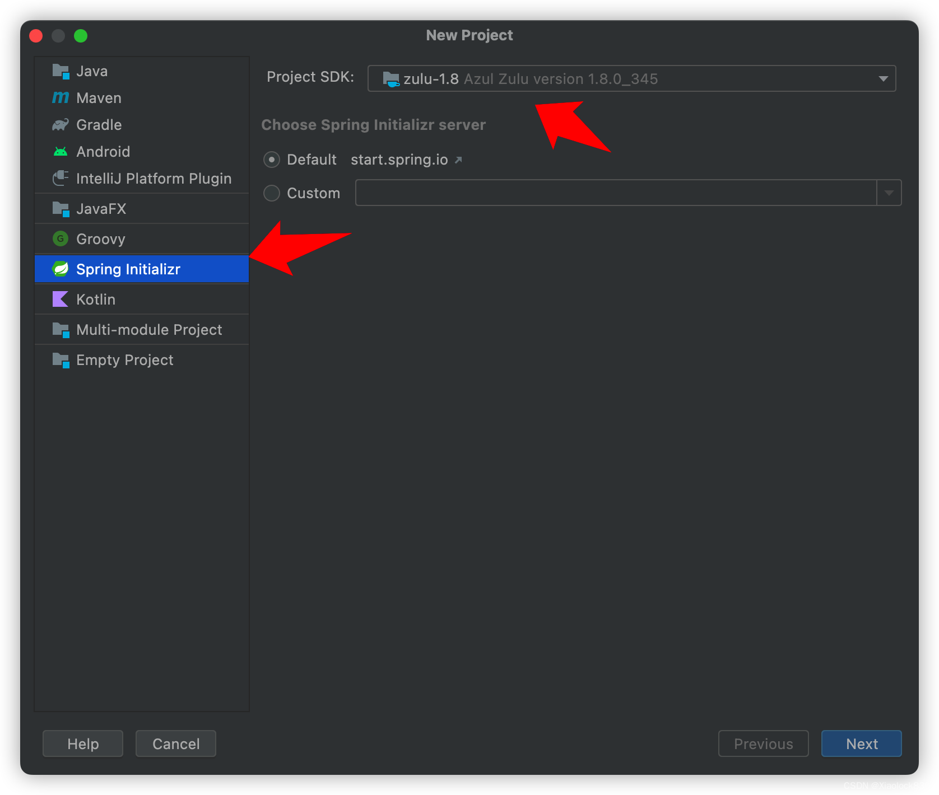
Task: Pick Groovy from the project types
Action: [x=142, y=239]
